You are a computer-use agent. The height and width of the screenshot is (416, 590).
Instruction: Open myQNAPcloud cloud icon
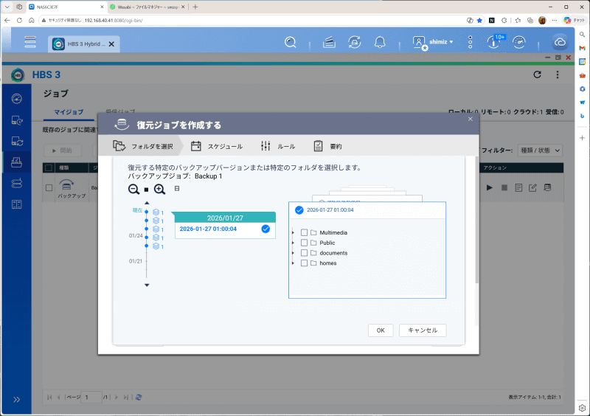(x=560, y=42)
